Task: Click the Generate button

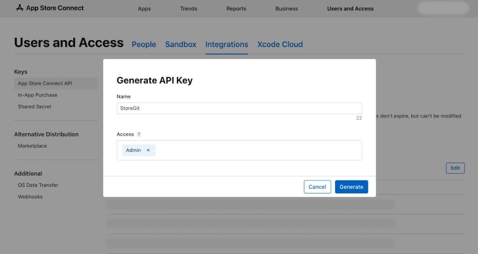Action: coord(351,187)
